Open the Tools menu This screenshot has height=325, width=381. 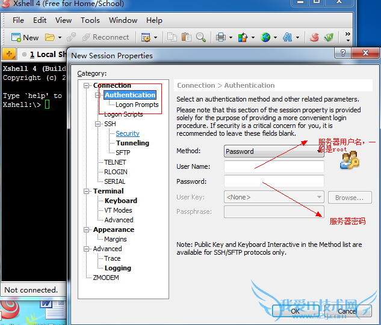tap(90, 20)
